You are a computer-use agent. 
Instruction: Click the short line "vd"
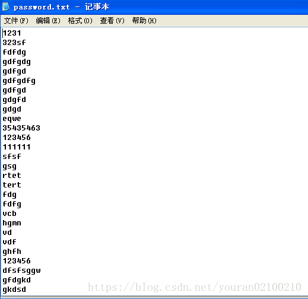pos(7,233)
